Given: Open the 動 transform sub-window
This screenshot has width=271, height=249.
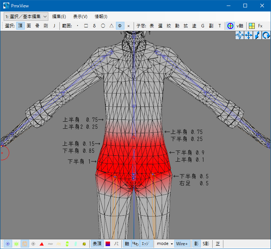Looking at the screenshot, I should click(177, 26).
